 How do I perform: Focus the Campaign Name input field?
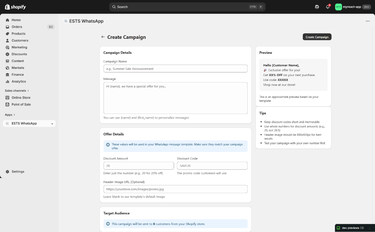[175, 69]
